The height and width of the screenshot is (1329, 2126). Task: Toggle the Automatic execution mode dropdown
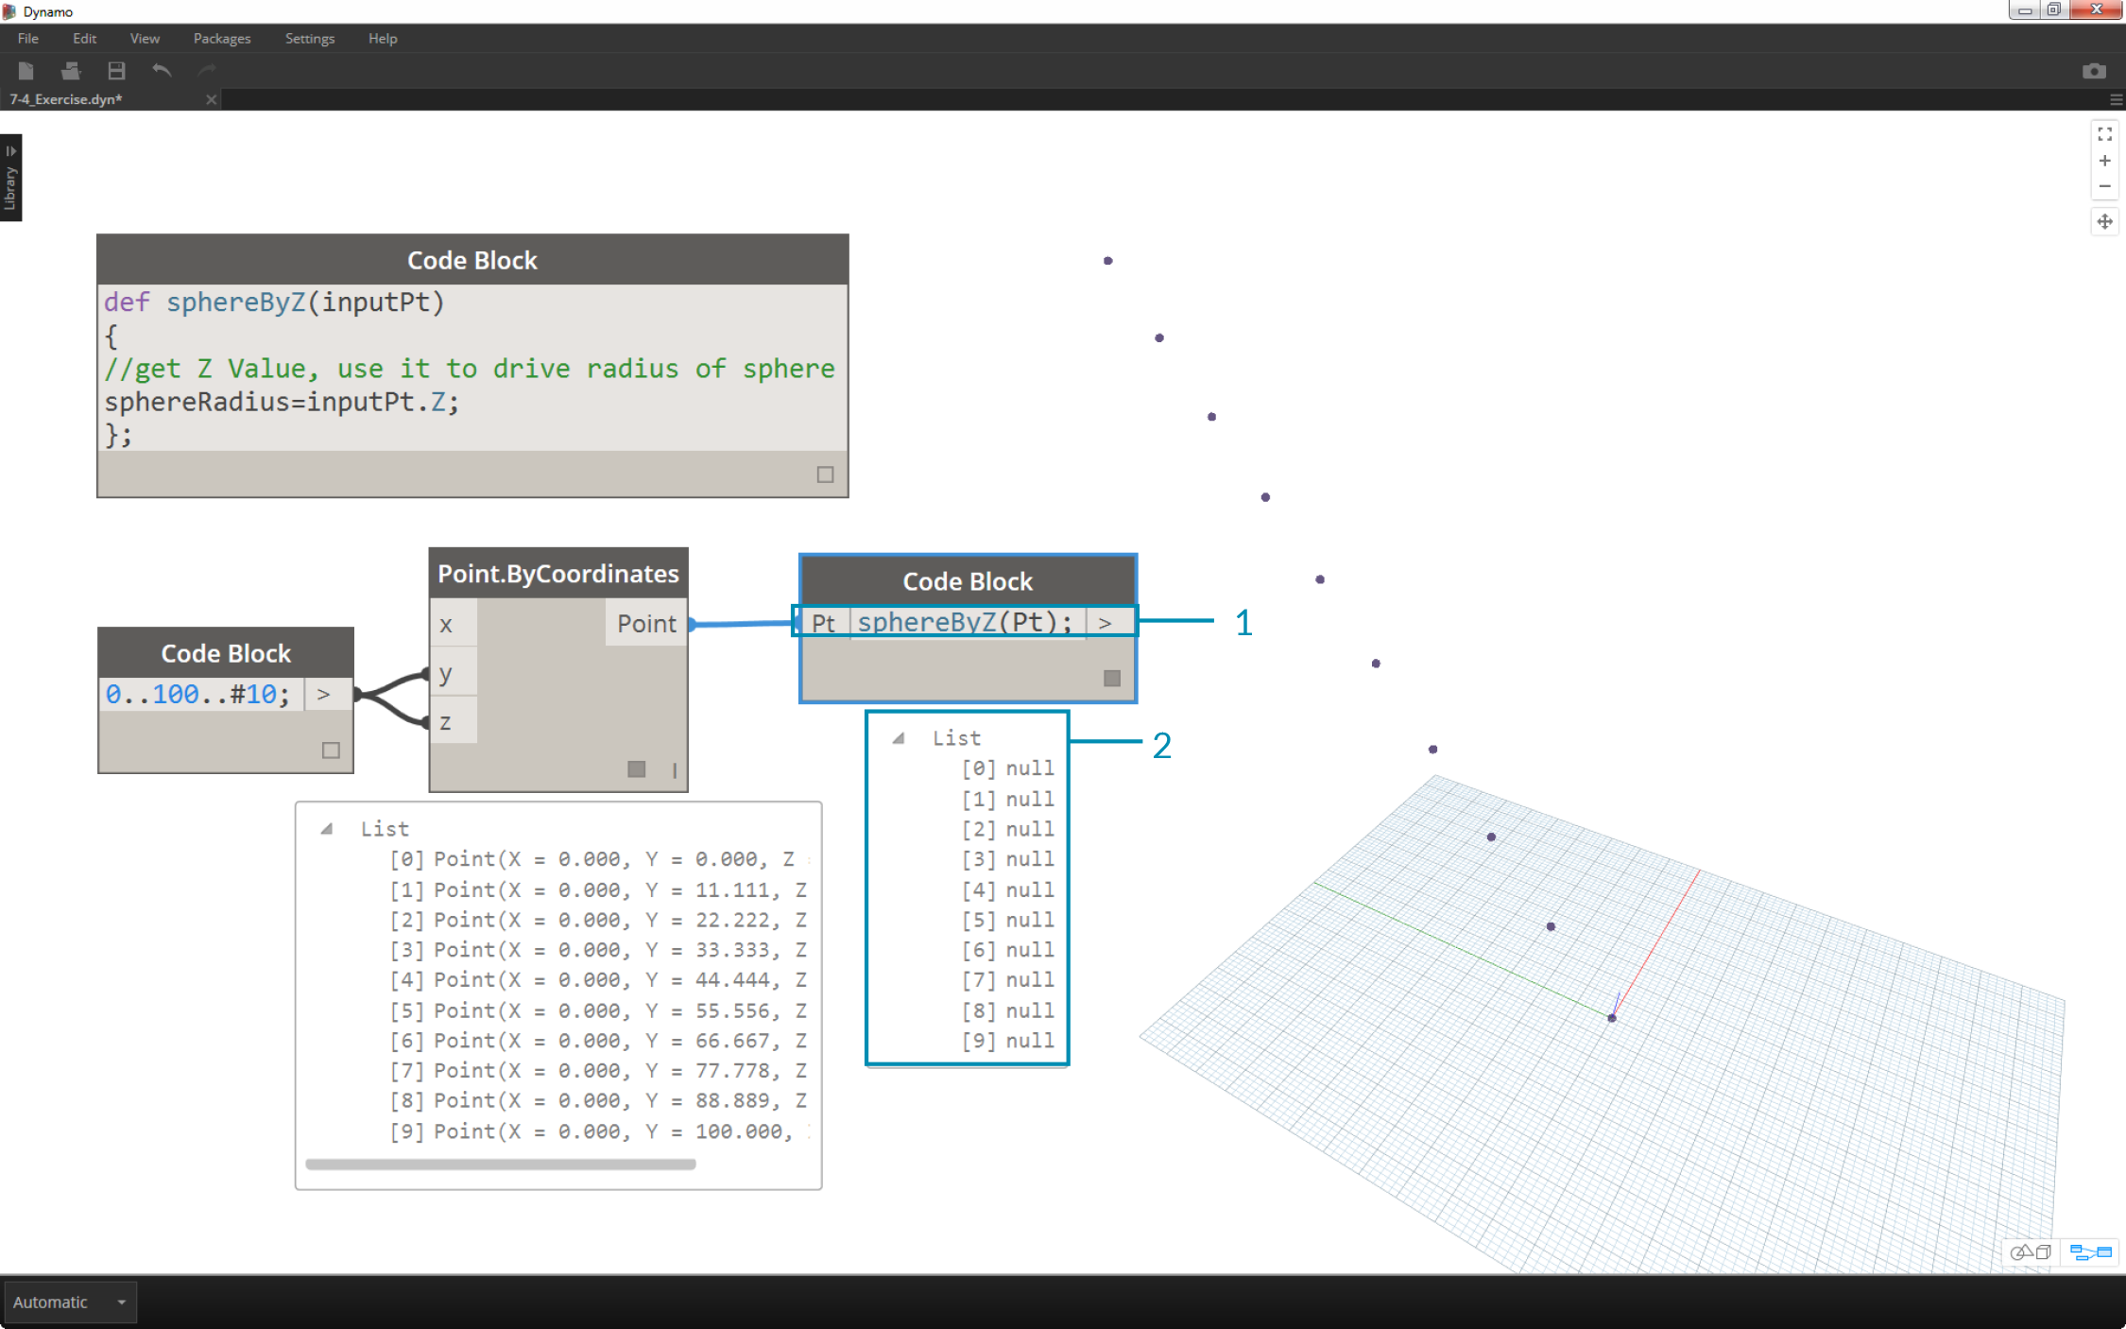(121, 1302)
